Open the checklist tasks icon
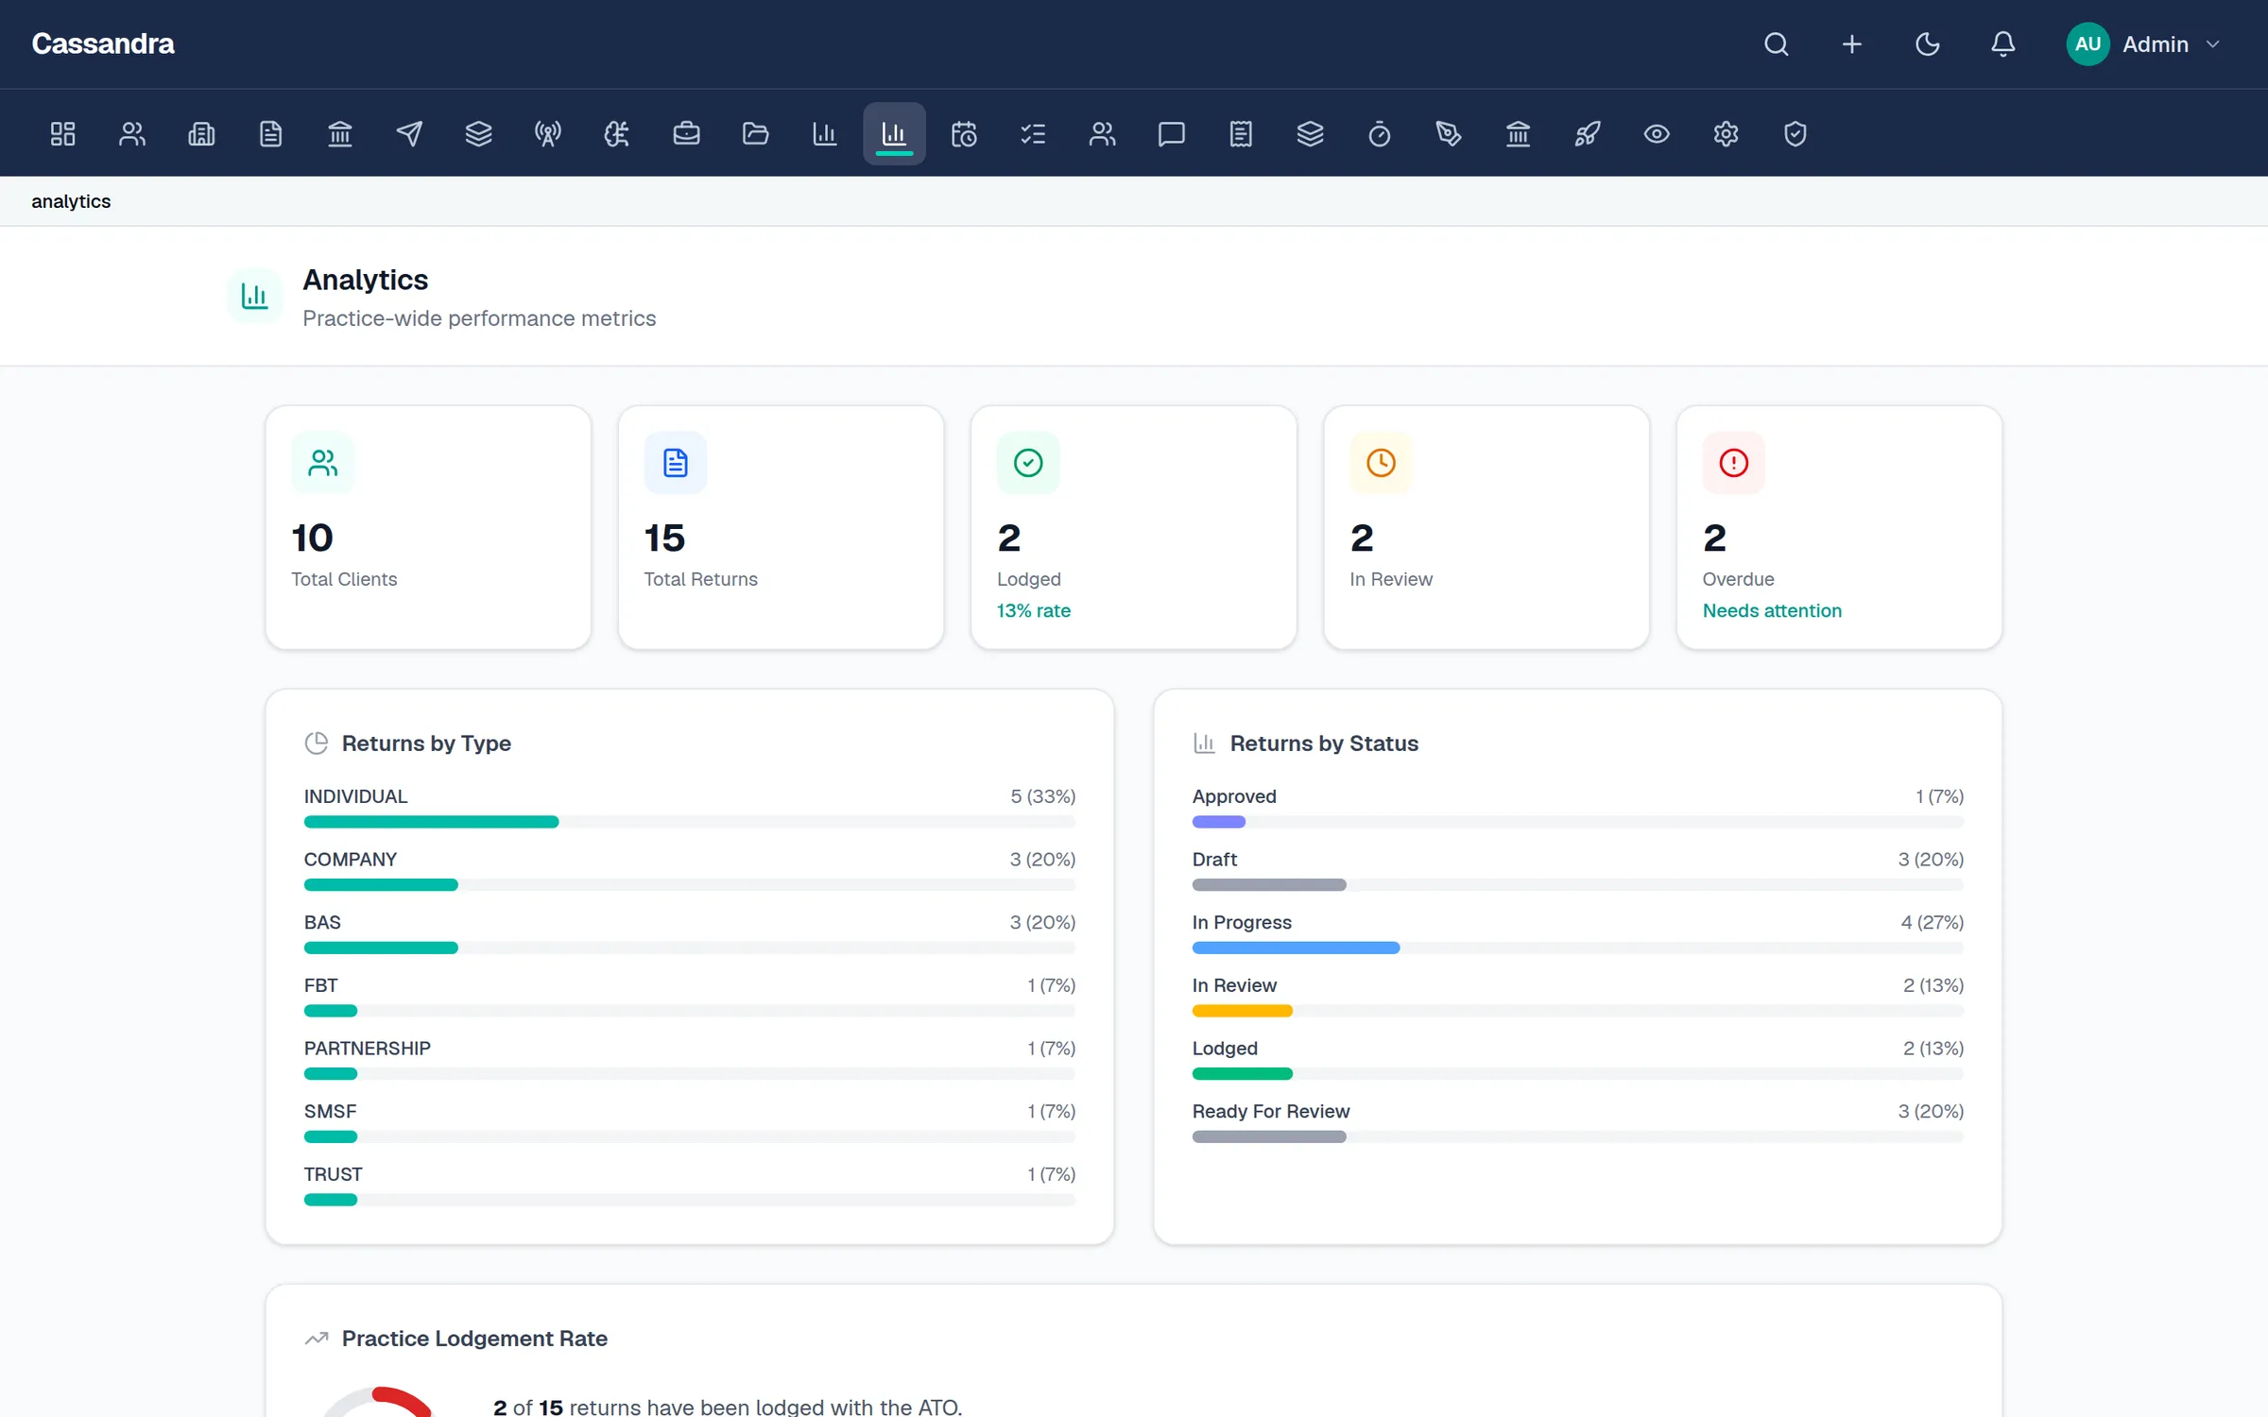The width and height of the screenshot is (2268, 1417). coord(1033,134)
